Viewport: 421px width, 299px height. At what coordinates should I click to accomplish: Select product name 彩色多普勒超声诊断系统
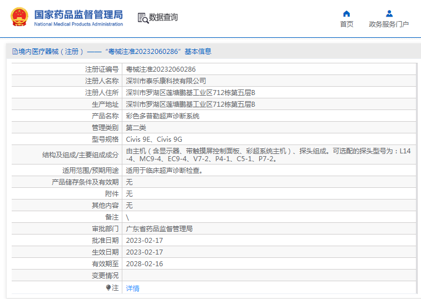[163, 116]
